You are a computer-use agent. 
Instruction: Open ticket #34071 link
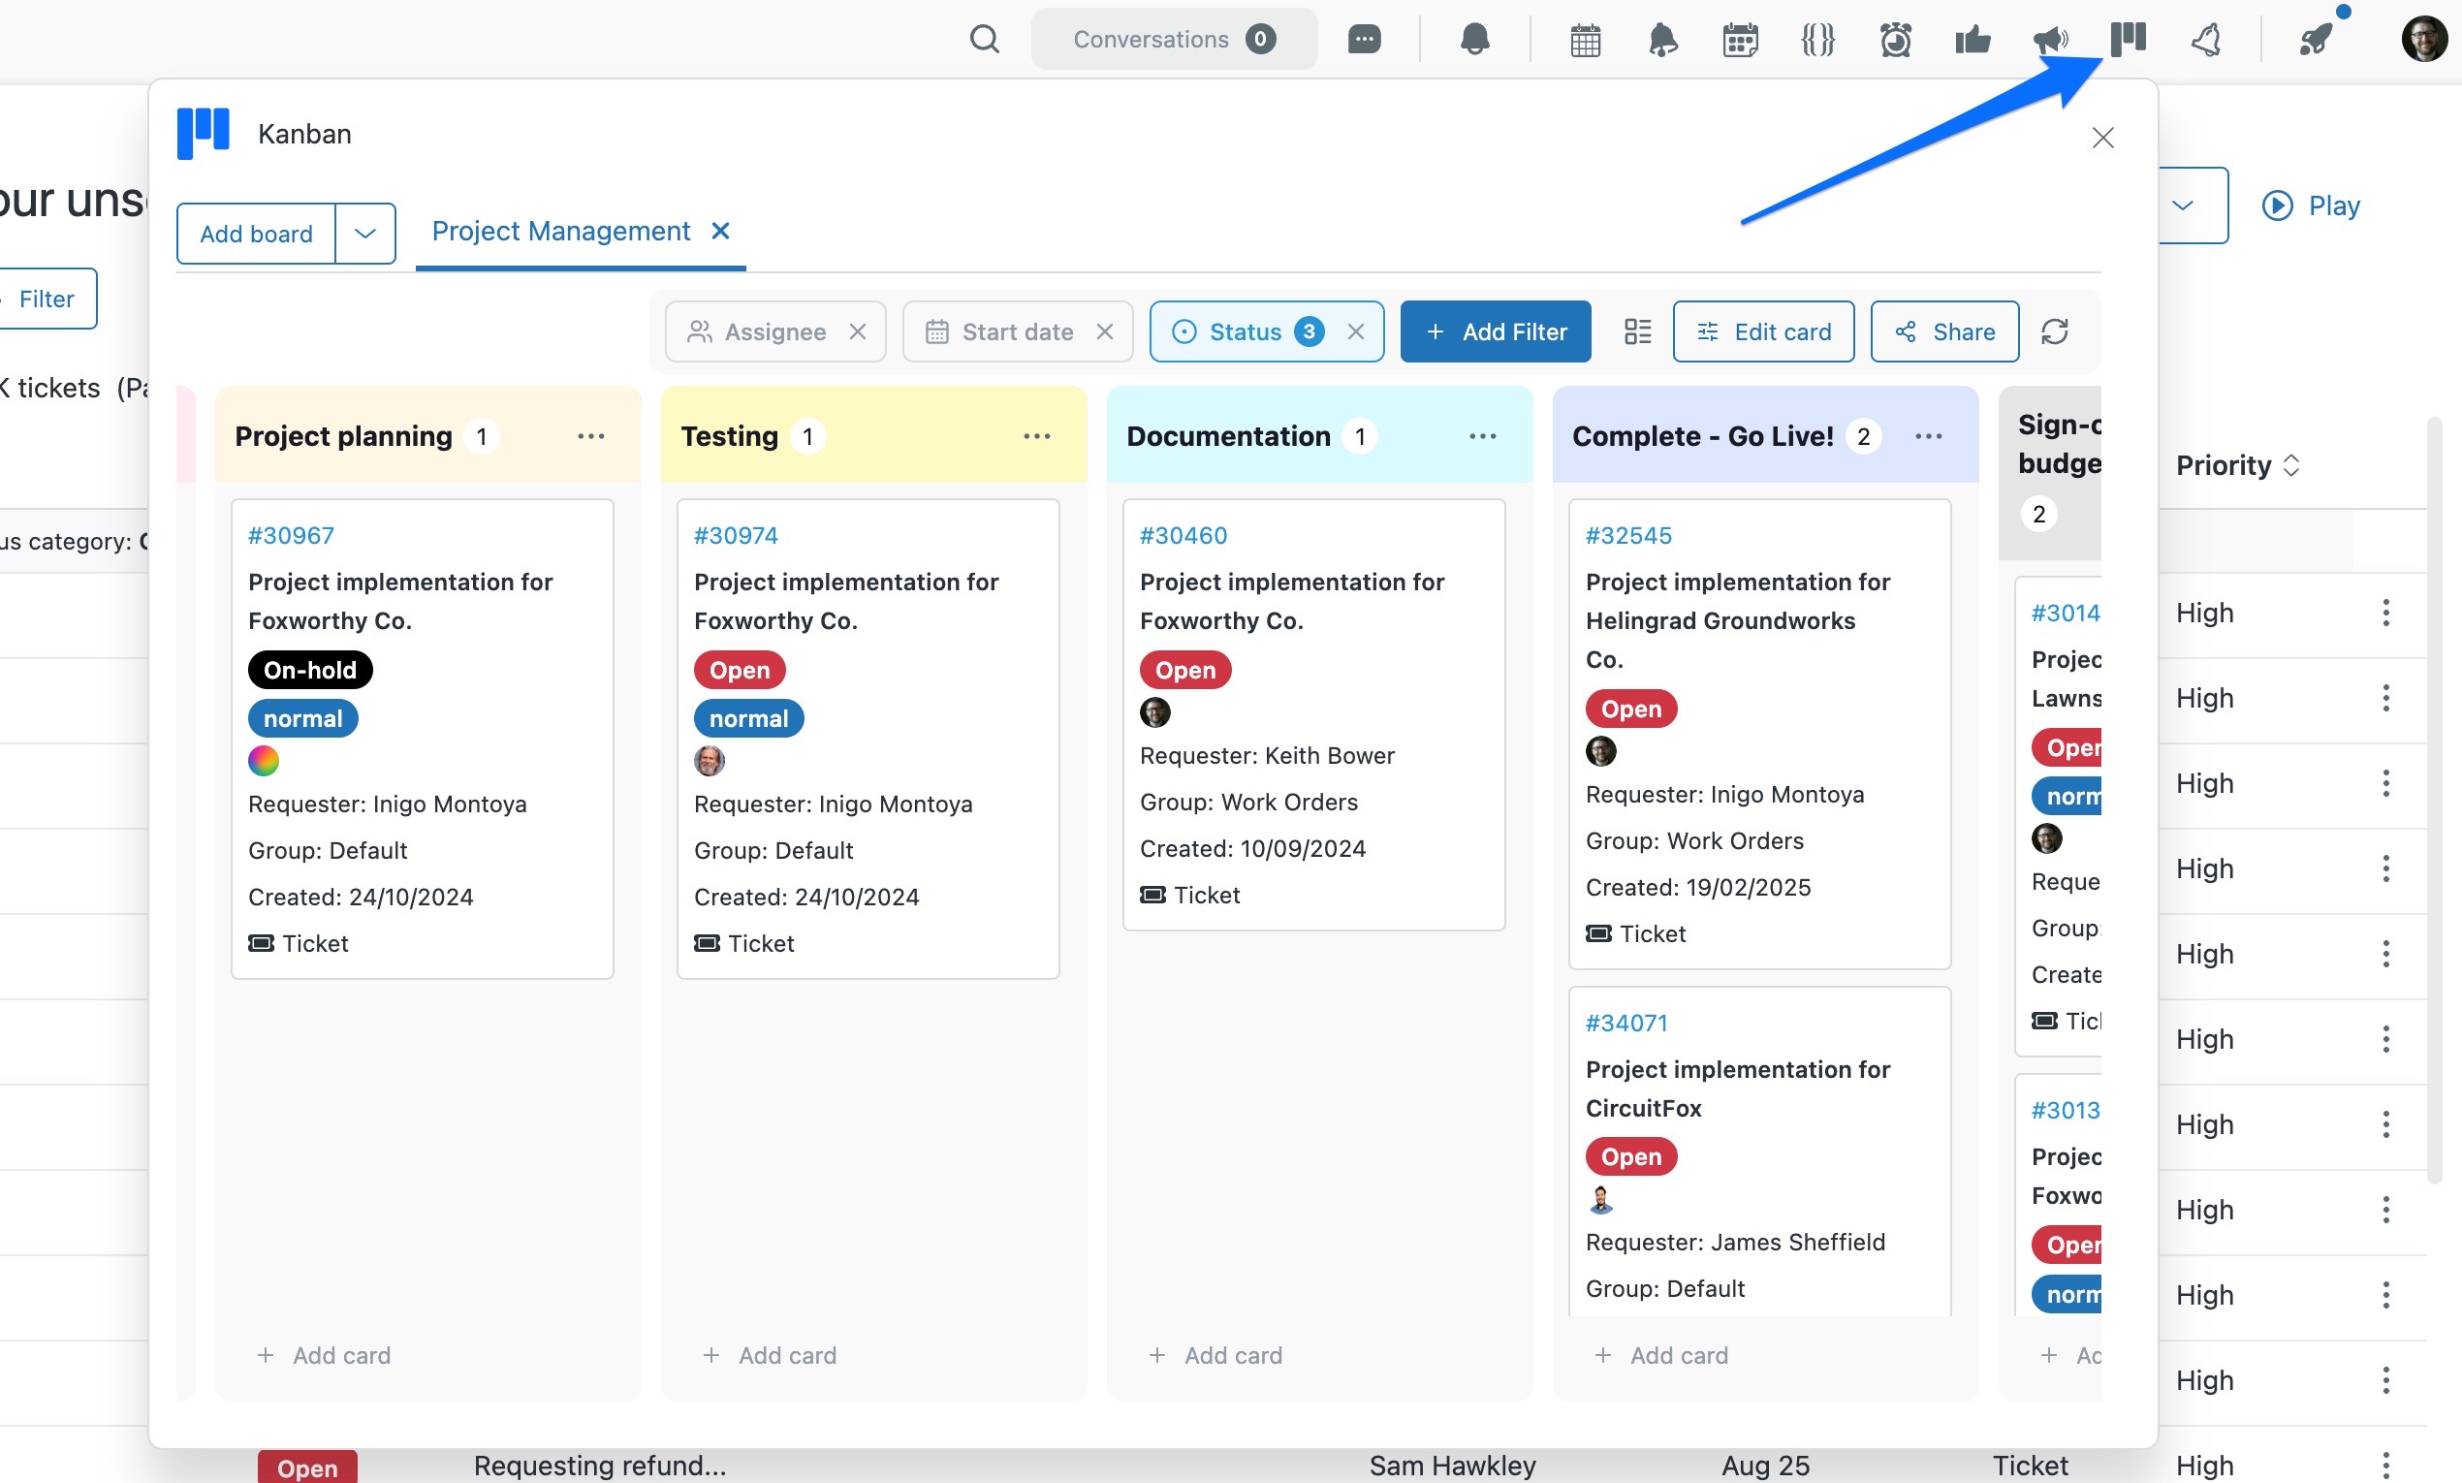coord(1626,1024)
